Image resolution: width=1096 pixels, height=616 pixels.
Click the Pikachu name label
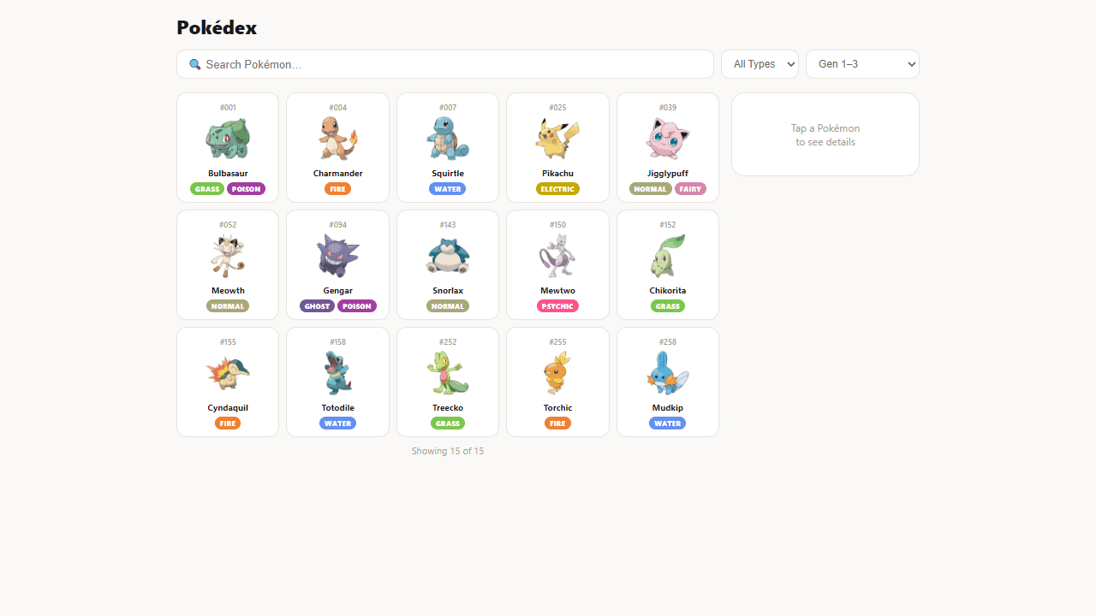pyautogui.click(x=557, y=174)
